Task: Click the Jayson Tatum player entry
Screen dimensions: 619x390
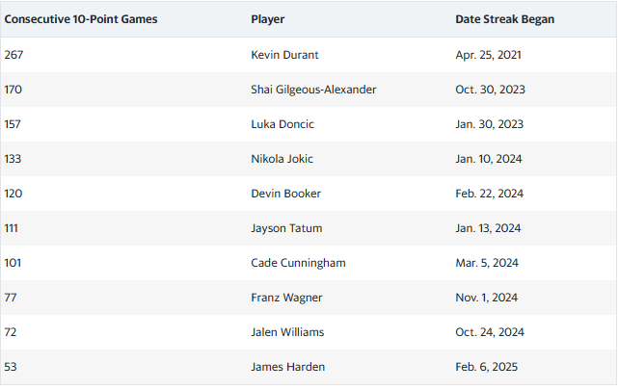Action: [286, 228]
